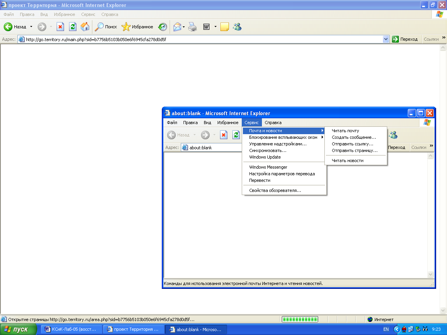Click Forward arrow in about:blank window
447x335 pixels.
[x=205, y=135]
